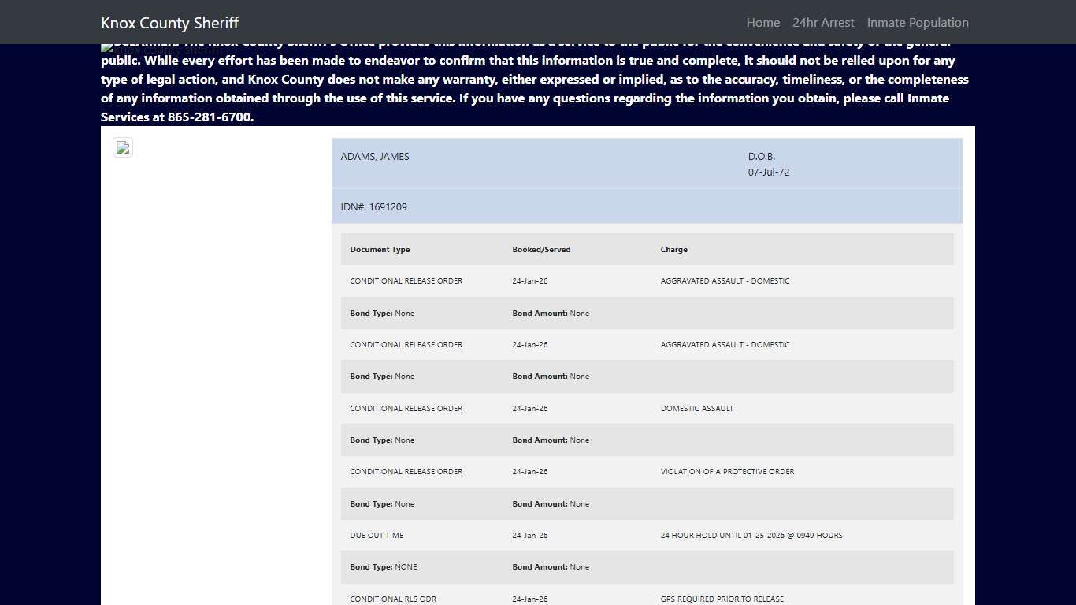This screenshot has height=605, width=1076.
Task: Select GPS REQUIRED PRIOR TO RELEASE text
Action: point(722,599)
